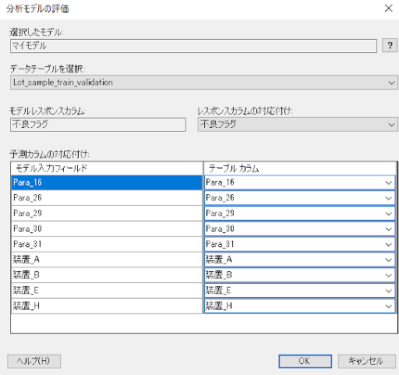Open the Para_26 table column dropdown

(300, 198)
